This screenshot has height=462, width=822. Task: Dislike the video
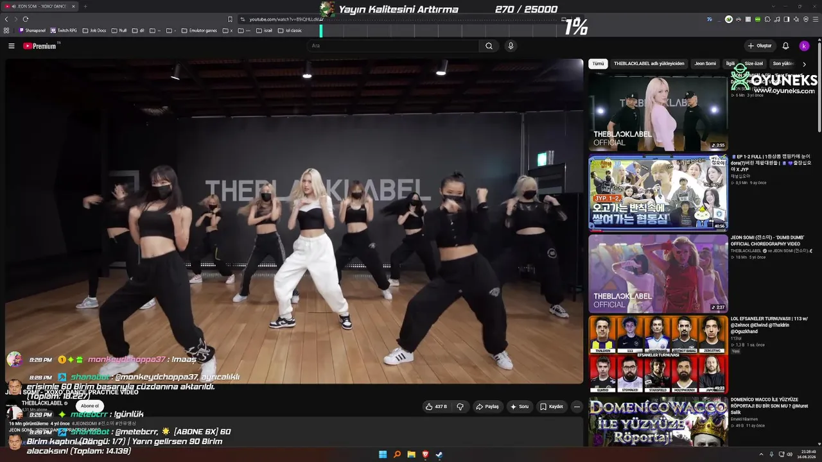click(460, 406)
